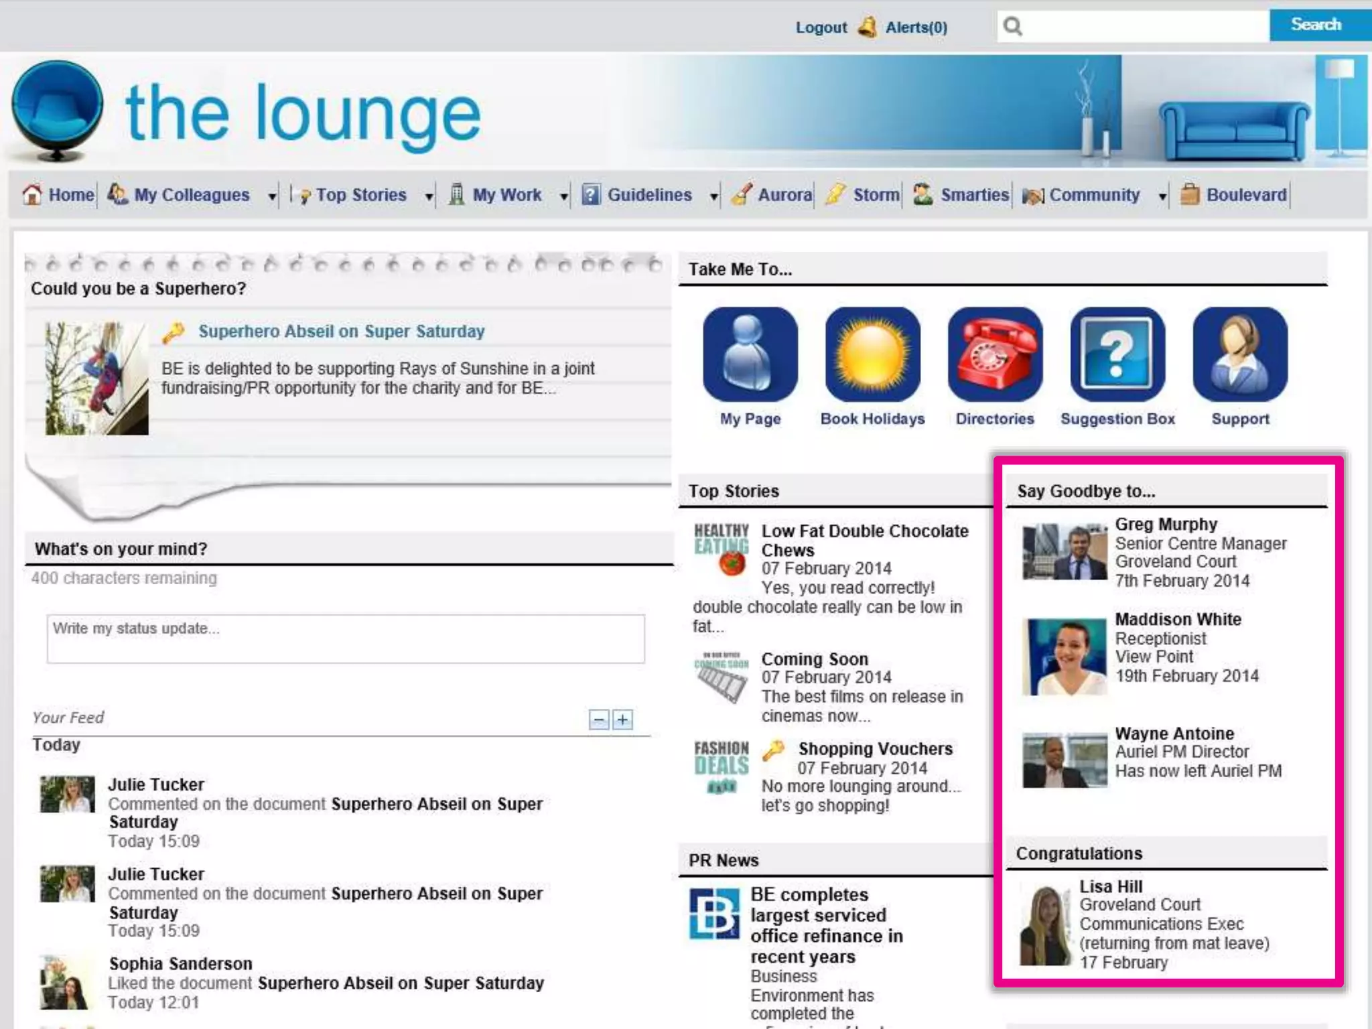
Task: Click Greg Murphy's name
Action: point(1166,525)
